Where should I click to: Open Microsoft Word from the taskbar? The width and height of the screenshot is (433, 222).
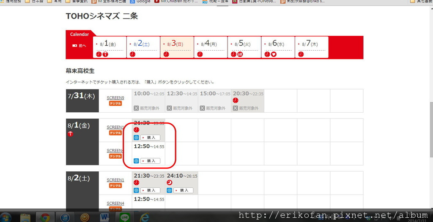click(104, 217)
